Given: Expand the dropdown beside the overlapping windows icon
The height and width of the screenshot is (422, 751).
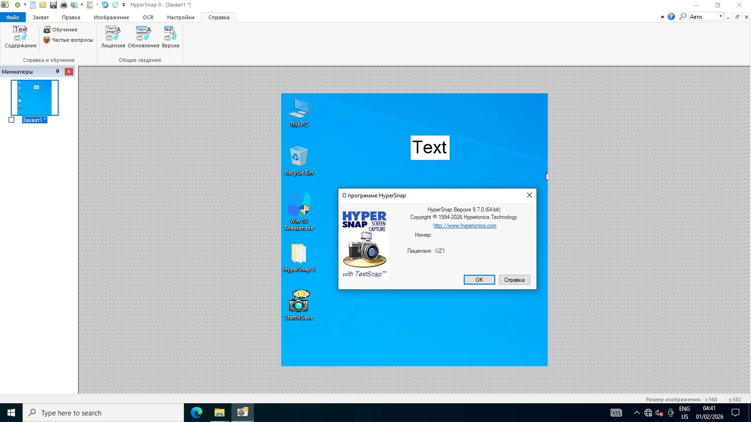Looking at the screenshot, I should (x=82, y=5).
